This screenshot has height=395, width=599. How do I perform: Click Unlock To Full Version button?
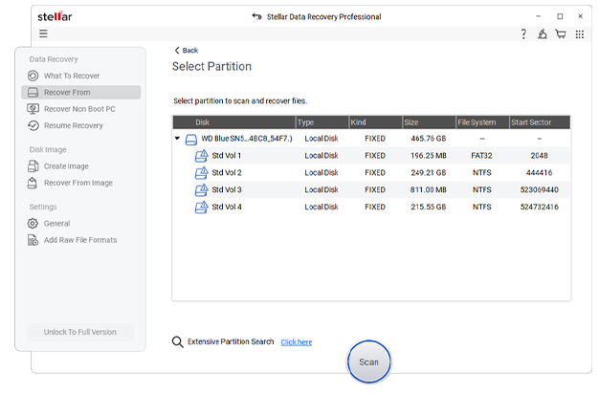pyautogui.click(x=80, y=332)
